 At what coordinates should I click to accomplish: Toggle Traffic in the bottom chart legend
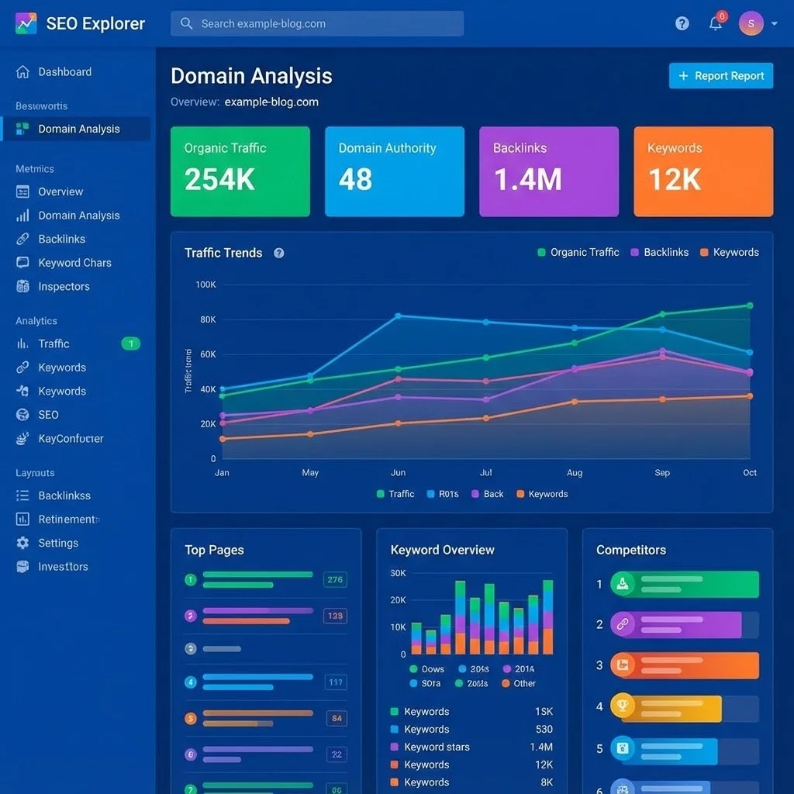pyautogui.click(x=395, y=494)
